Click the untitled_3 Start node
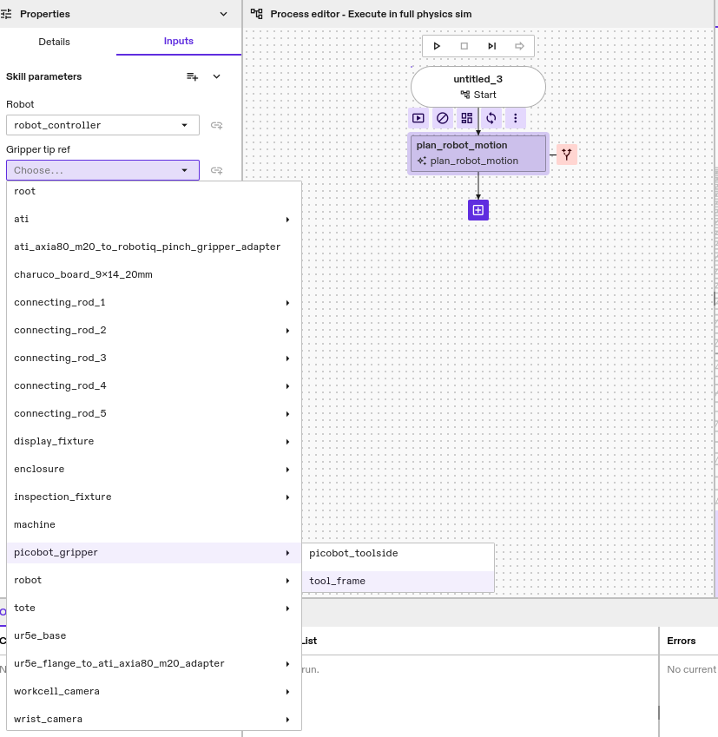The width and height of the screenshot is (718, 737). pyautogui.click(x=478, y=87)
